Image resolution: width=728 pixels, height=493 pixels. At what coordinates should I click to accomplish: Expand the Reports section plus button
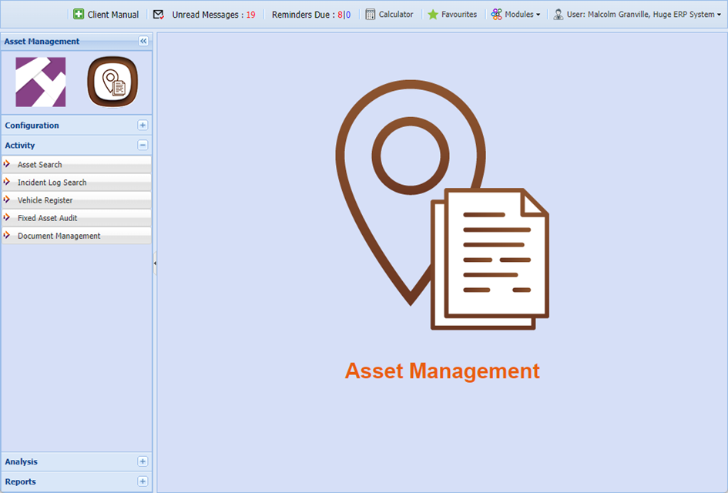point(143,481)
